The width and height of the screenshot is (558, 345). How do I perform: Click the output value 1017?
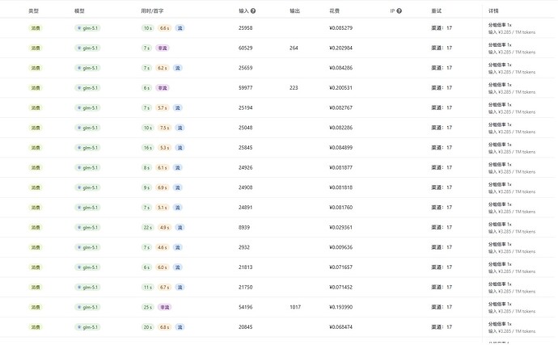point(295,307)
